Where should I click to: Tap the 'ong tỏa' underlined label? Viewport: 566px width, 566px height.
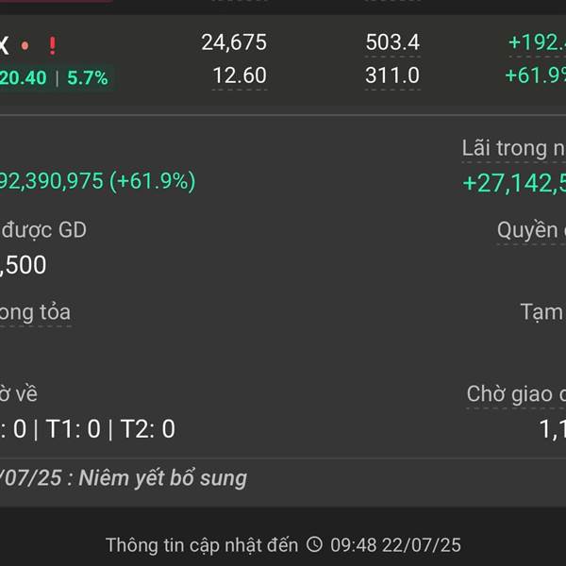[36, 312]
